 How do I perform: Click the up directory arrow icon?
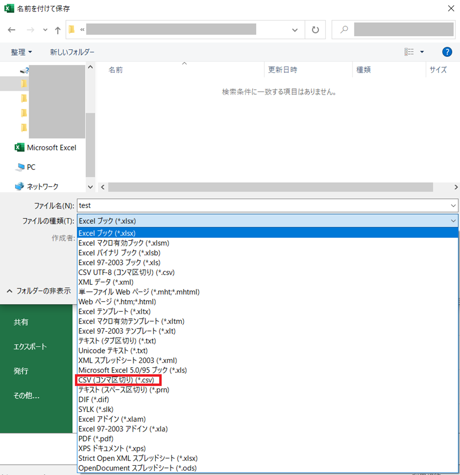pos(58,30)
